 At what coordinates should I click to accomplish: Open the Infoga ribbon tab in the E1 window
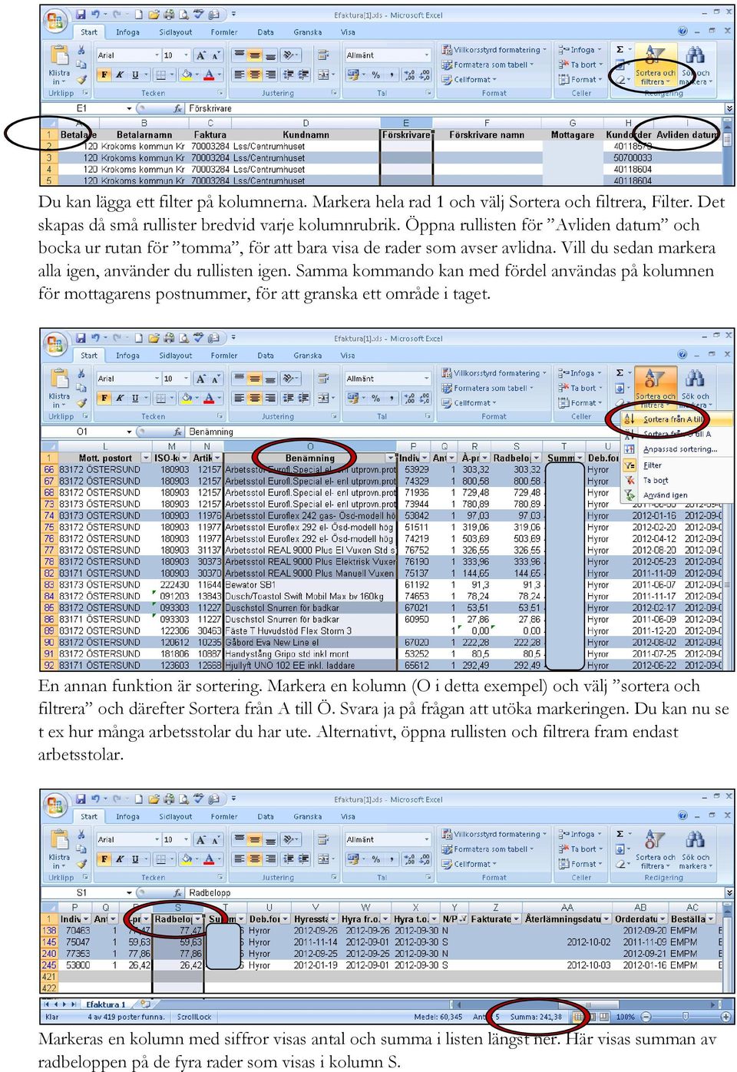[127, 32]
